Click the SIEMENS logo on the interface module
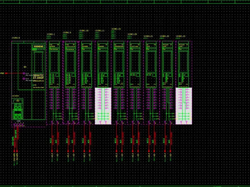The image size is (250, 187). [x=38, y=46]
